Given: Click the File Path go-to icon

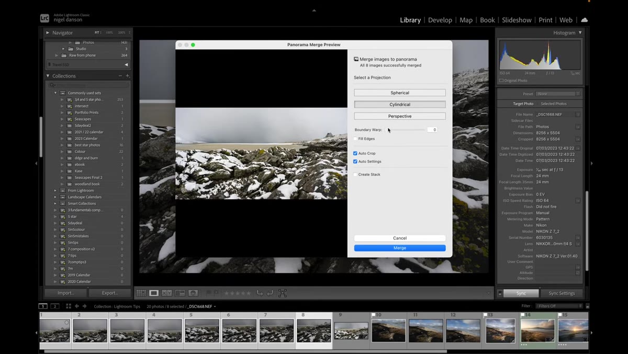Looking at the screenshot, I should pyautogui.click(x=578, y=127).
